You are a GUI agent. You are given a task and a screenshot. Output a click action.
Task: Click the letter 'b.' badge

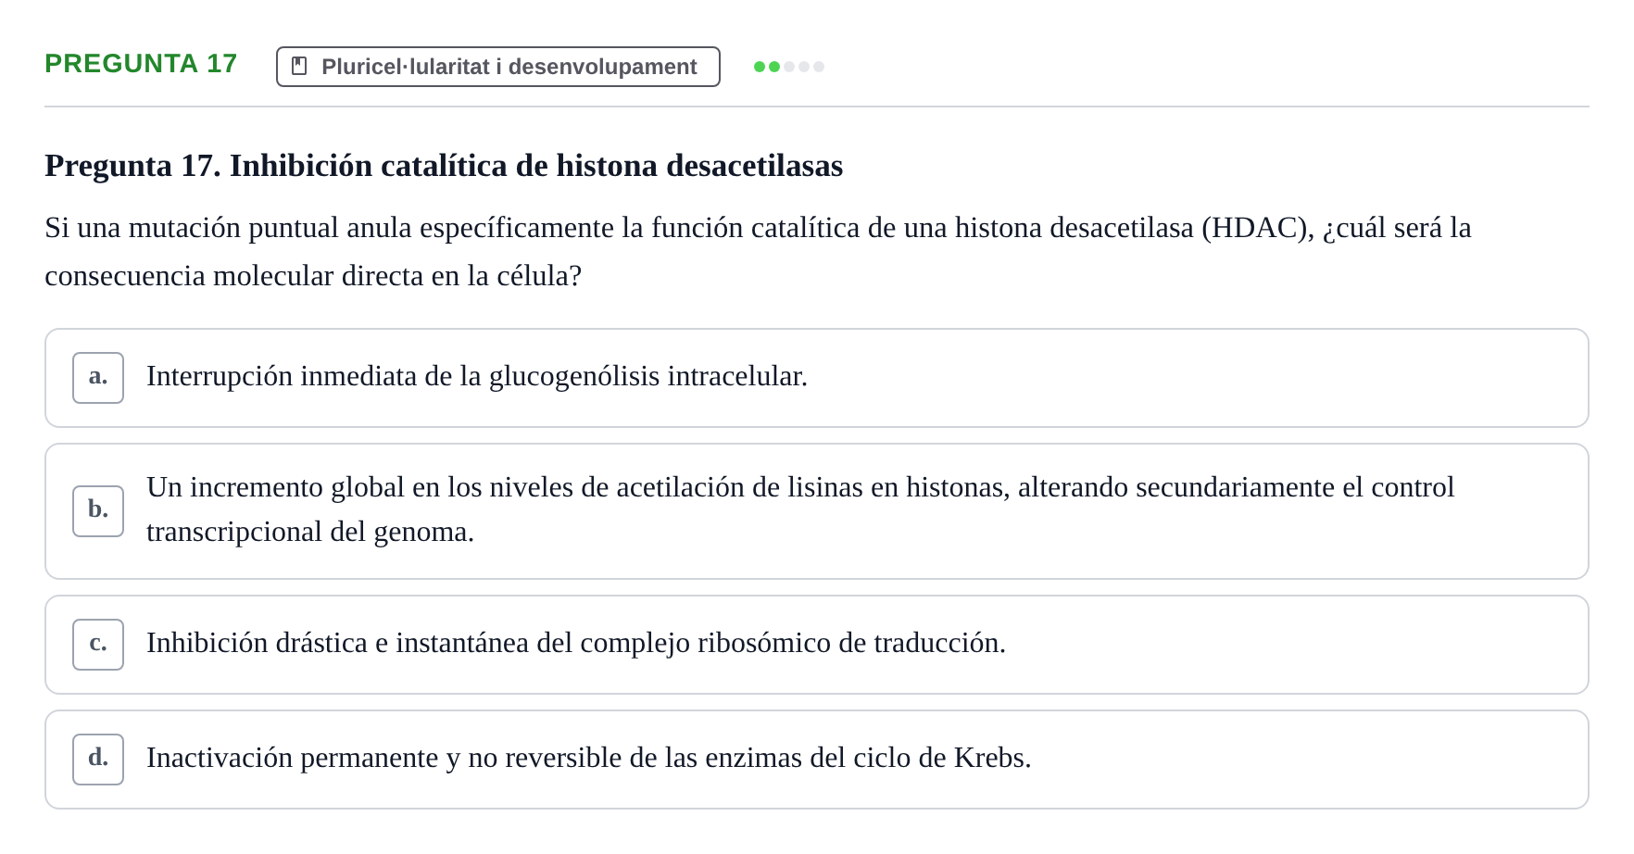pyautogui.click(x=98, y=511)
